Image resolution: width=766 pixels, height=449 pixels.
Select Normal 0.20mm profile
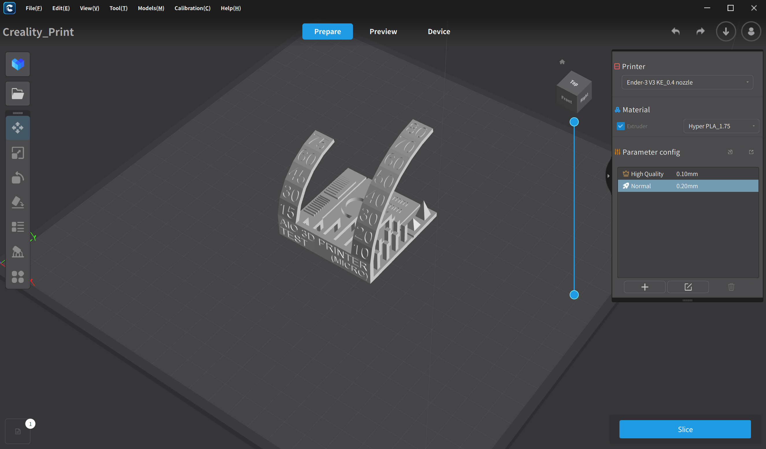688,186
